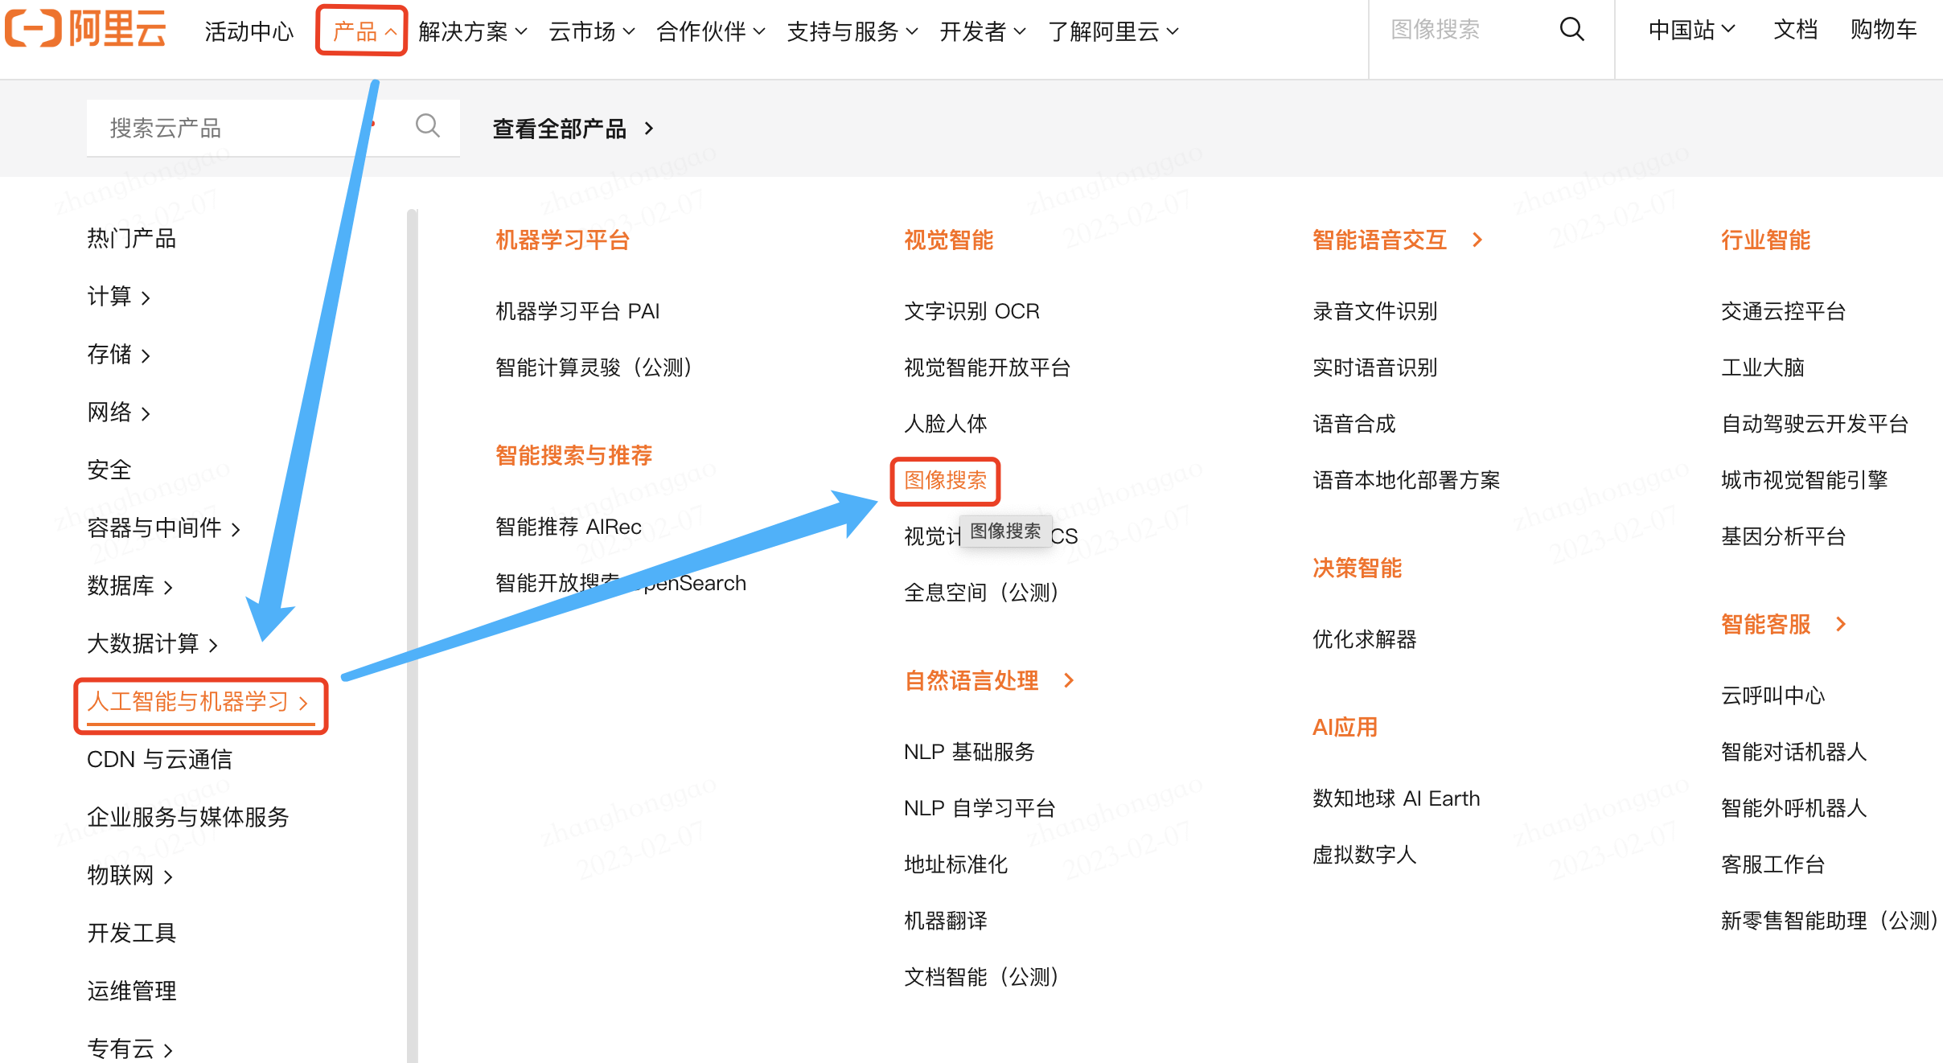Open the 购物车 shopping cart

[1883, 30]
